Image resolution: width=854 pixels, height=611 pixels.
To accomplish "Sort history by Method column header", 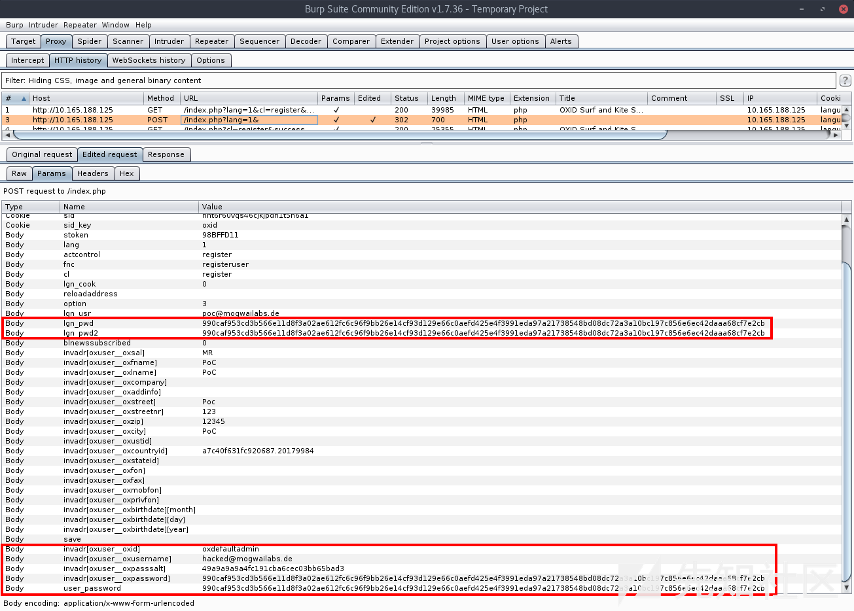I will pyautogui.click(x=162, y=98).
